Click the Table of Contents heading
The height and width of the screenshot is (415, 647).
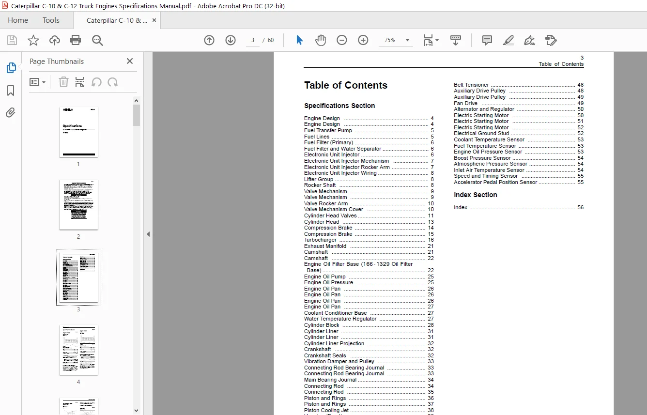click(x=346, y=86)
